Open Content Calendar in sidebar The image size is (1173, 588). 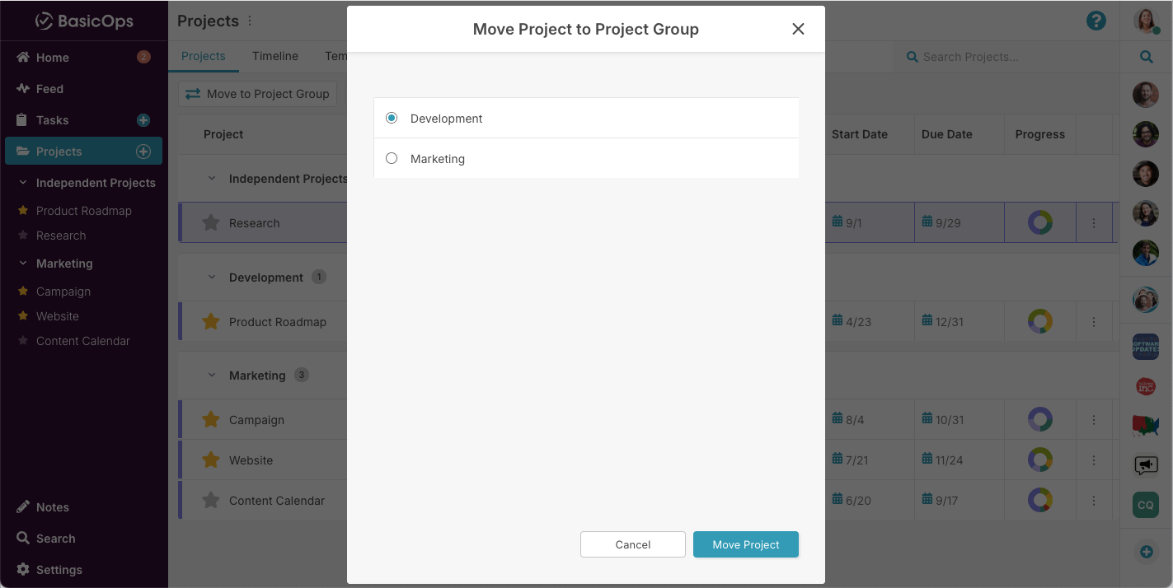[x=83, y=341]
